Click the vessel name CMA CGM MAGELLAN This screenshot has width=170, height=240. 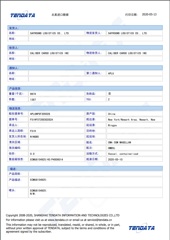point(119,142)
